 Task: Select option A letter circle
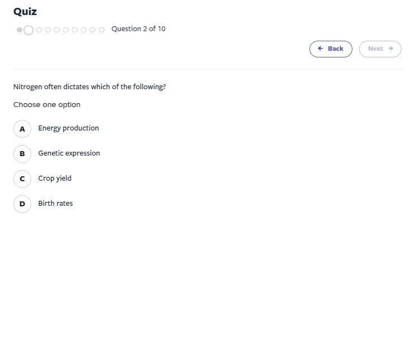click(x=22, y=129)
